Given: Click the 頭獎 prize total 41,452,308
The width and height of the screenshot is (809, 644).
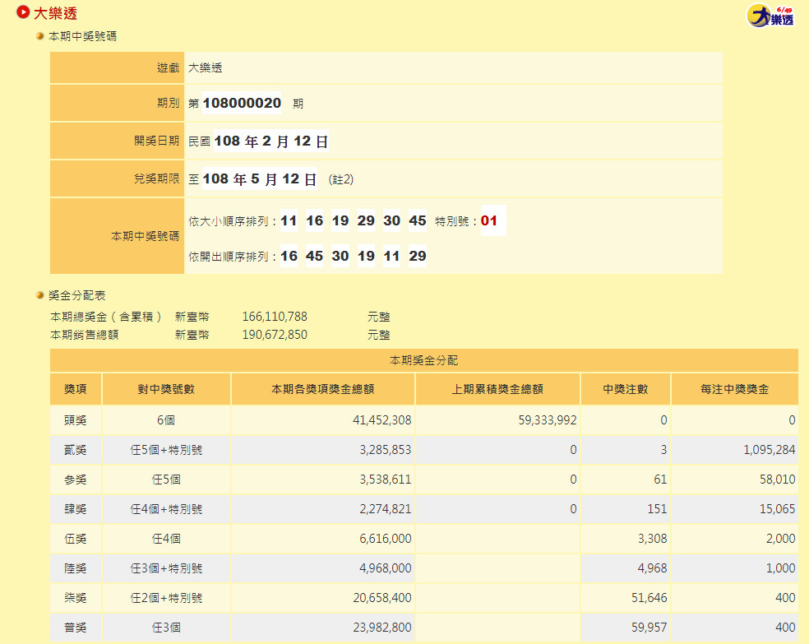Looking at the screenshot, I should tap(382, 420).
